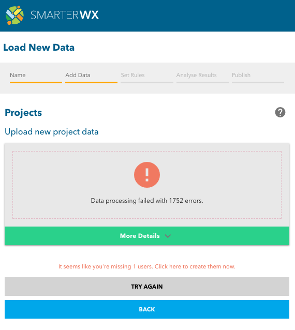Click the blue BACK button
The image size is (295, 330).
click(x=147, y=309)
